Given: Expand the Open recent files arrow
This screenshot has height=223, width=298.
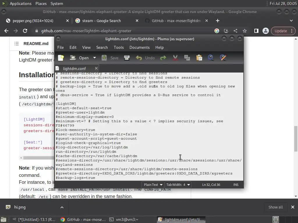Looking at the screenshot, I should coord(95,58).
